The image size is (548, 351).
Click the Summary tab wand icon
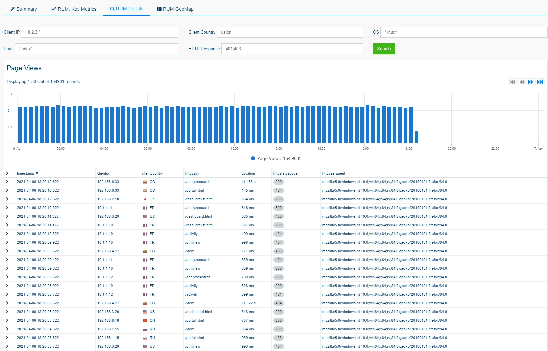13,9
